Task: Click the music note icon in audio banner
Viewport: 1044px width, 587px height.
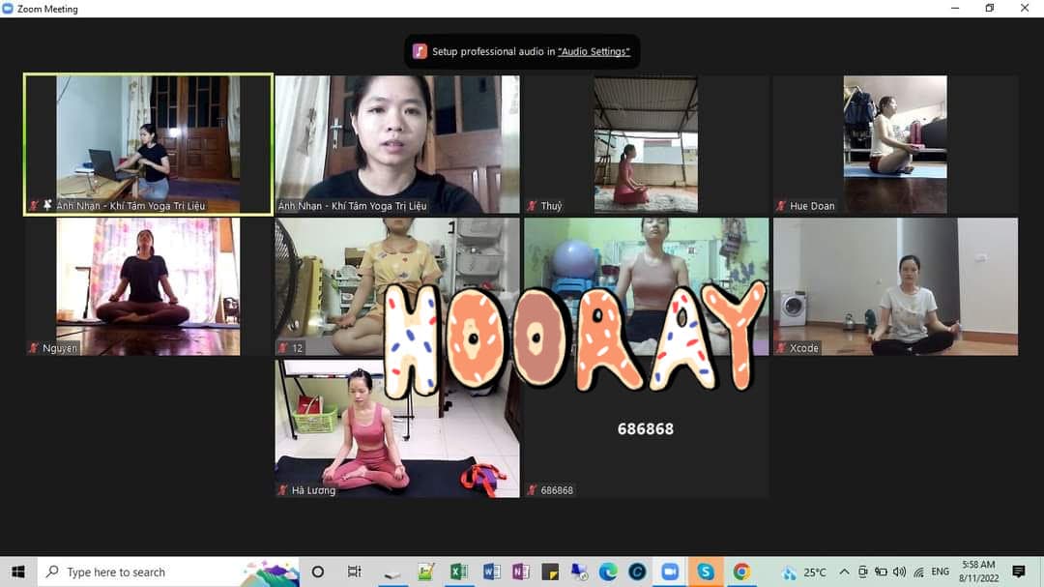Action: click(x=420, y=51)
